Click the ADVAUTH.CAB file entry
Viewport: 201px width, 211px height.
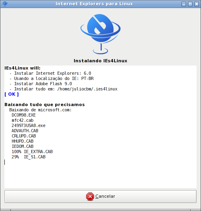point(25,131)
